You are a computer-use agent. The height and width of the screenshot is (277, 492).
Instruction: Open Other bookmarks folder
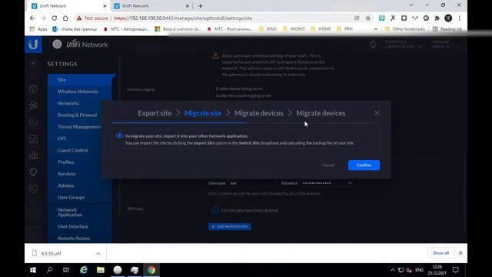tap(405, 29)
